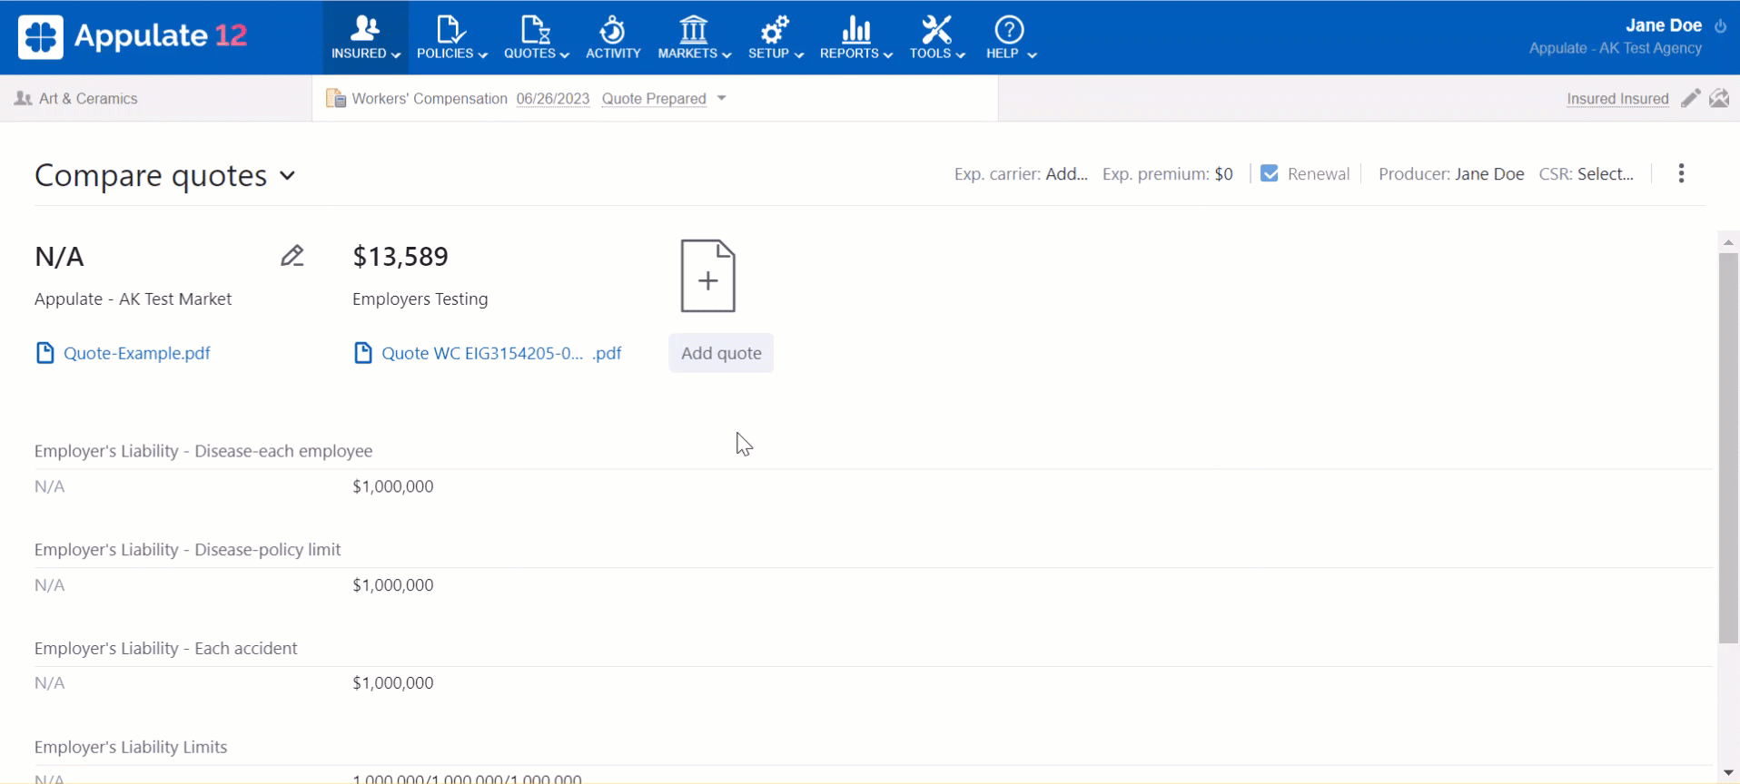Viewport: 1740px width, 784px height.
Task: Toggle the Renewal checkbox
Action: tap(1270, 173)
